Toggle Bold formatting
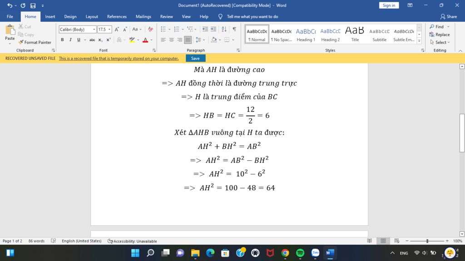 point(62,40)
